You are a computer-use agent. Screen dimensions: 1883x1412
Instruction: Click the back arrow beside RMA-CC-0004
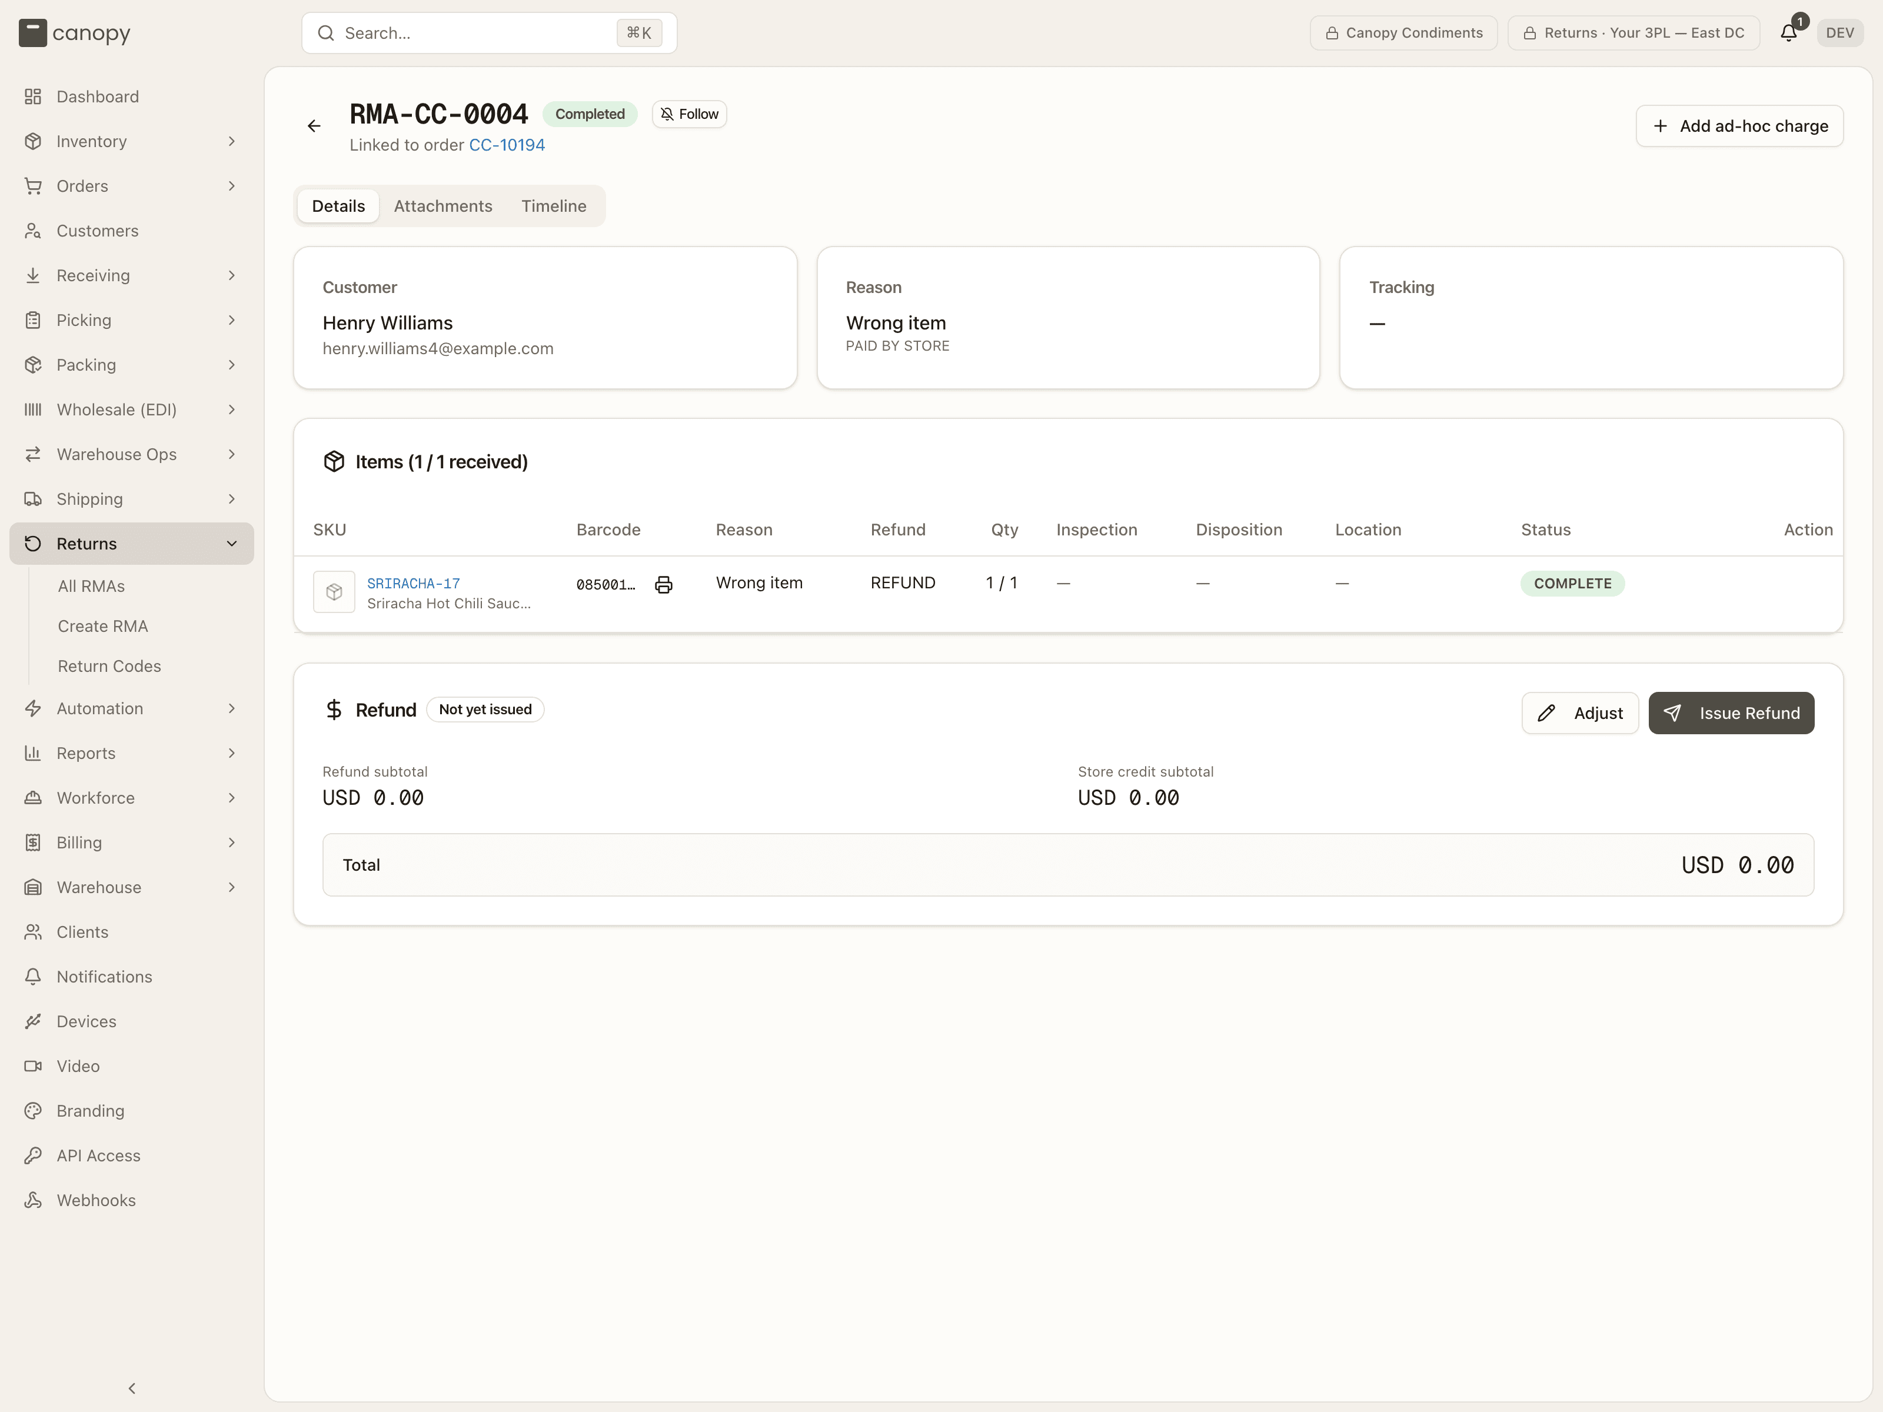click(314, 126)
